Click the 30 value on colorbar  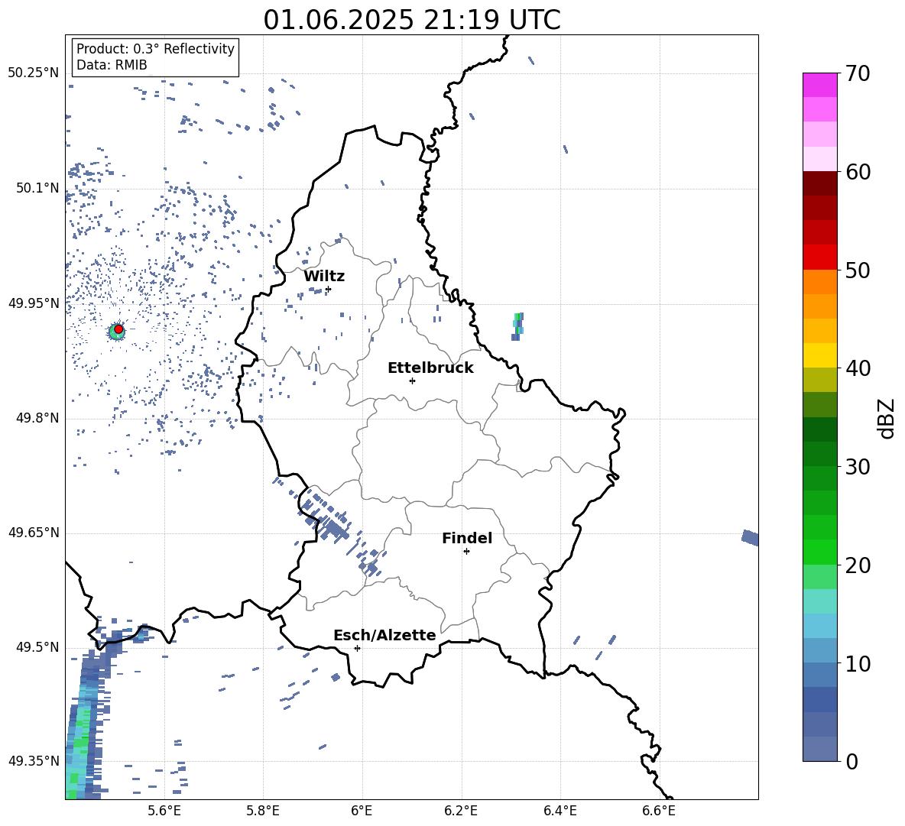(x=858, y=467)
